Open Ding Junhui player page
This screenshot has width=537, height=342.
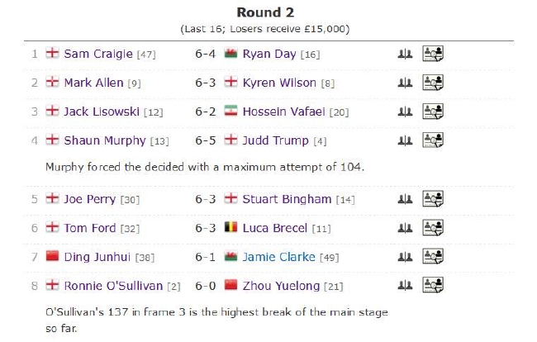(x=97, y=257)
